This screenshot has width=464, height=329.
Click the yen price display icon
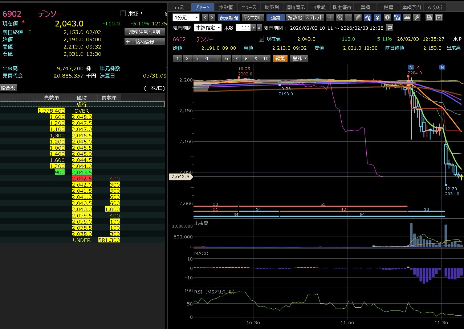coord(378,17)
